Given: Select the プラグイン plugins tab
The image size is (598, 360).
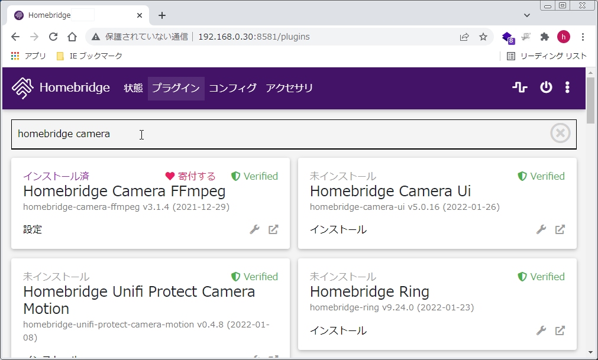Looking at the screenshot, I should (176, 88).
